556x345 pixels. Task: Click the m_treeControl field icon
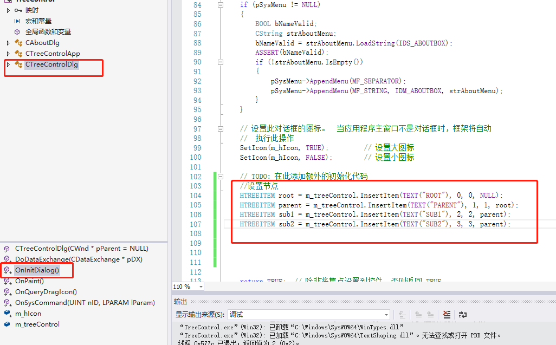(x=7, y=324)
